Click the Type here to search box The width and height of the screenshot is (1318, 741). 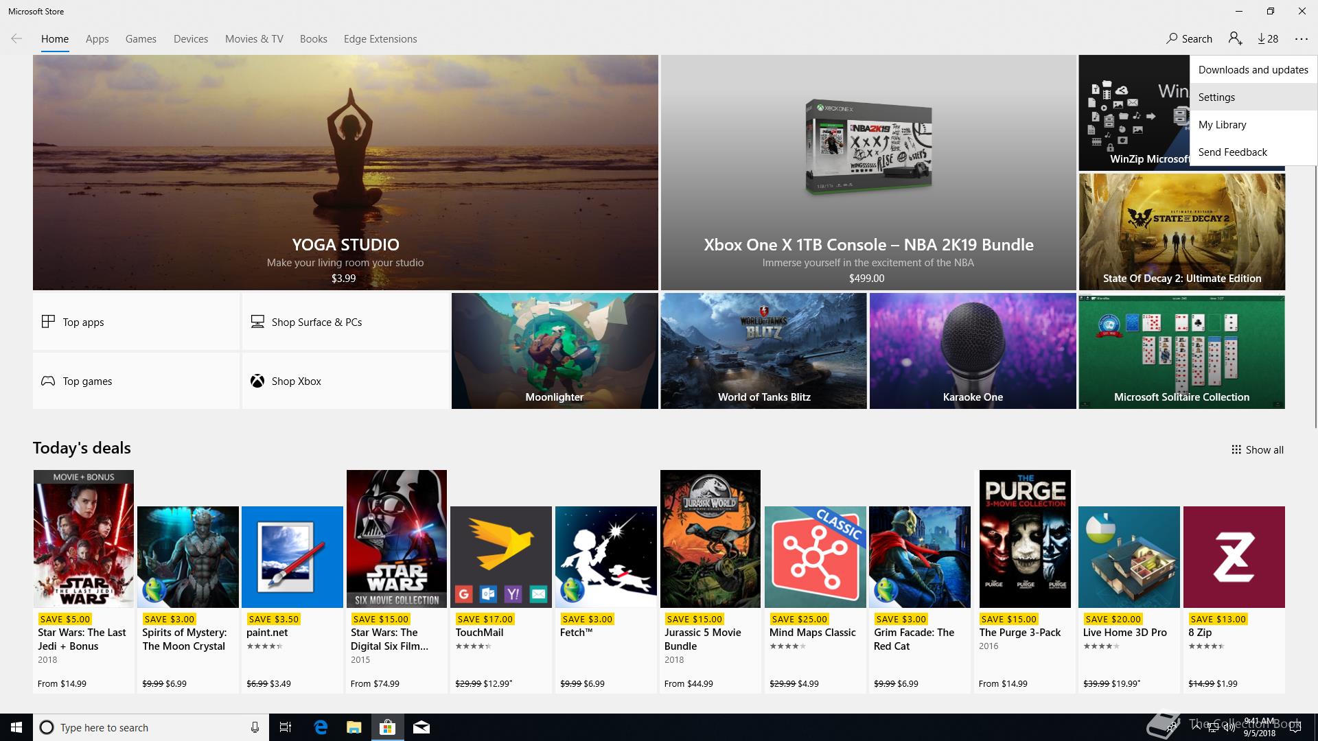click(151, 727)
